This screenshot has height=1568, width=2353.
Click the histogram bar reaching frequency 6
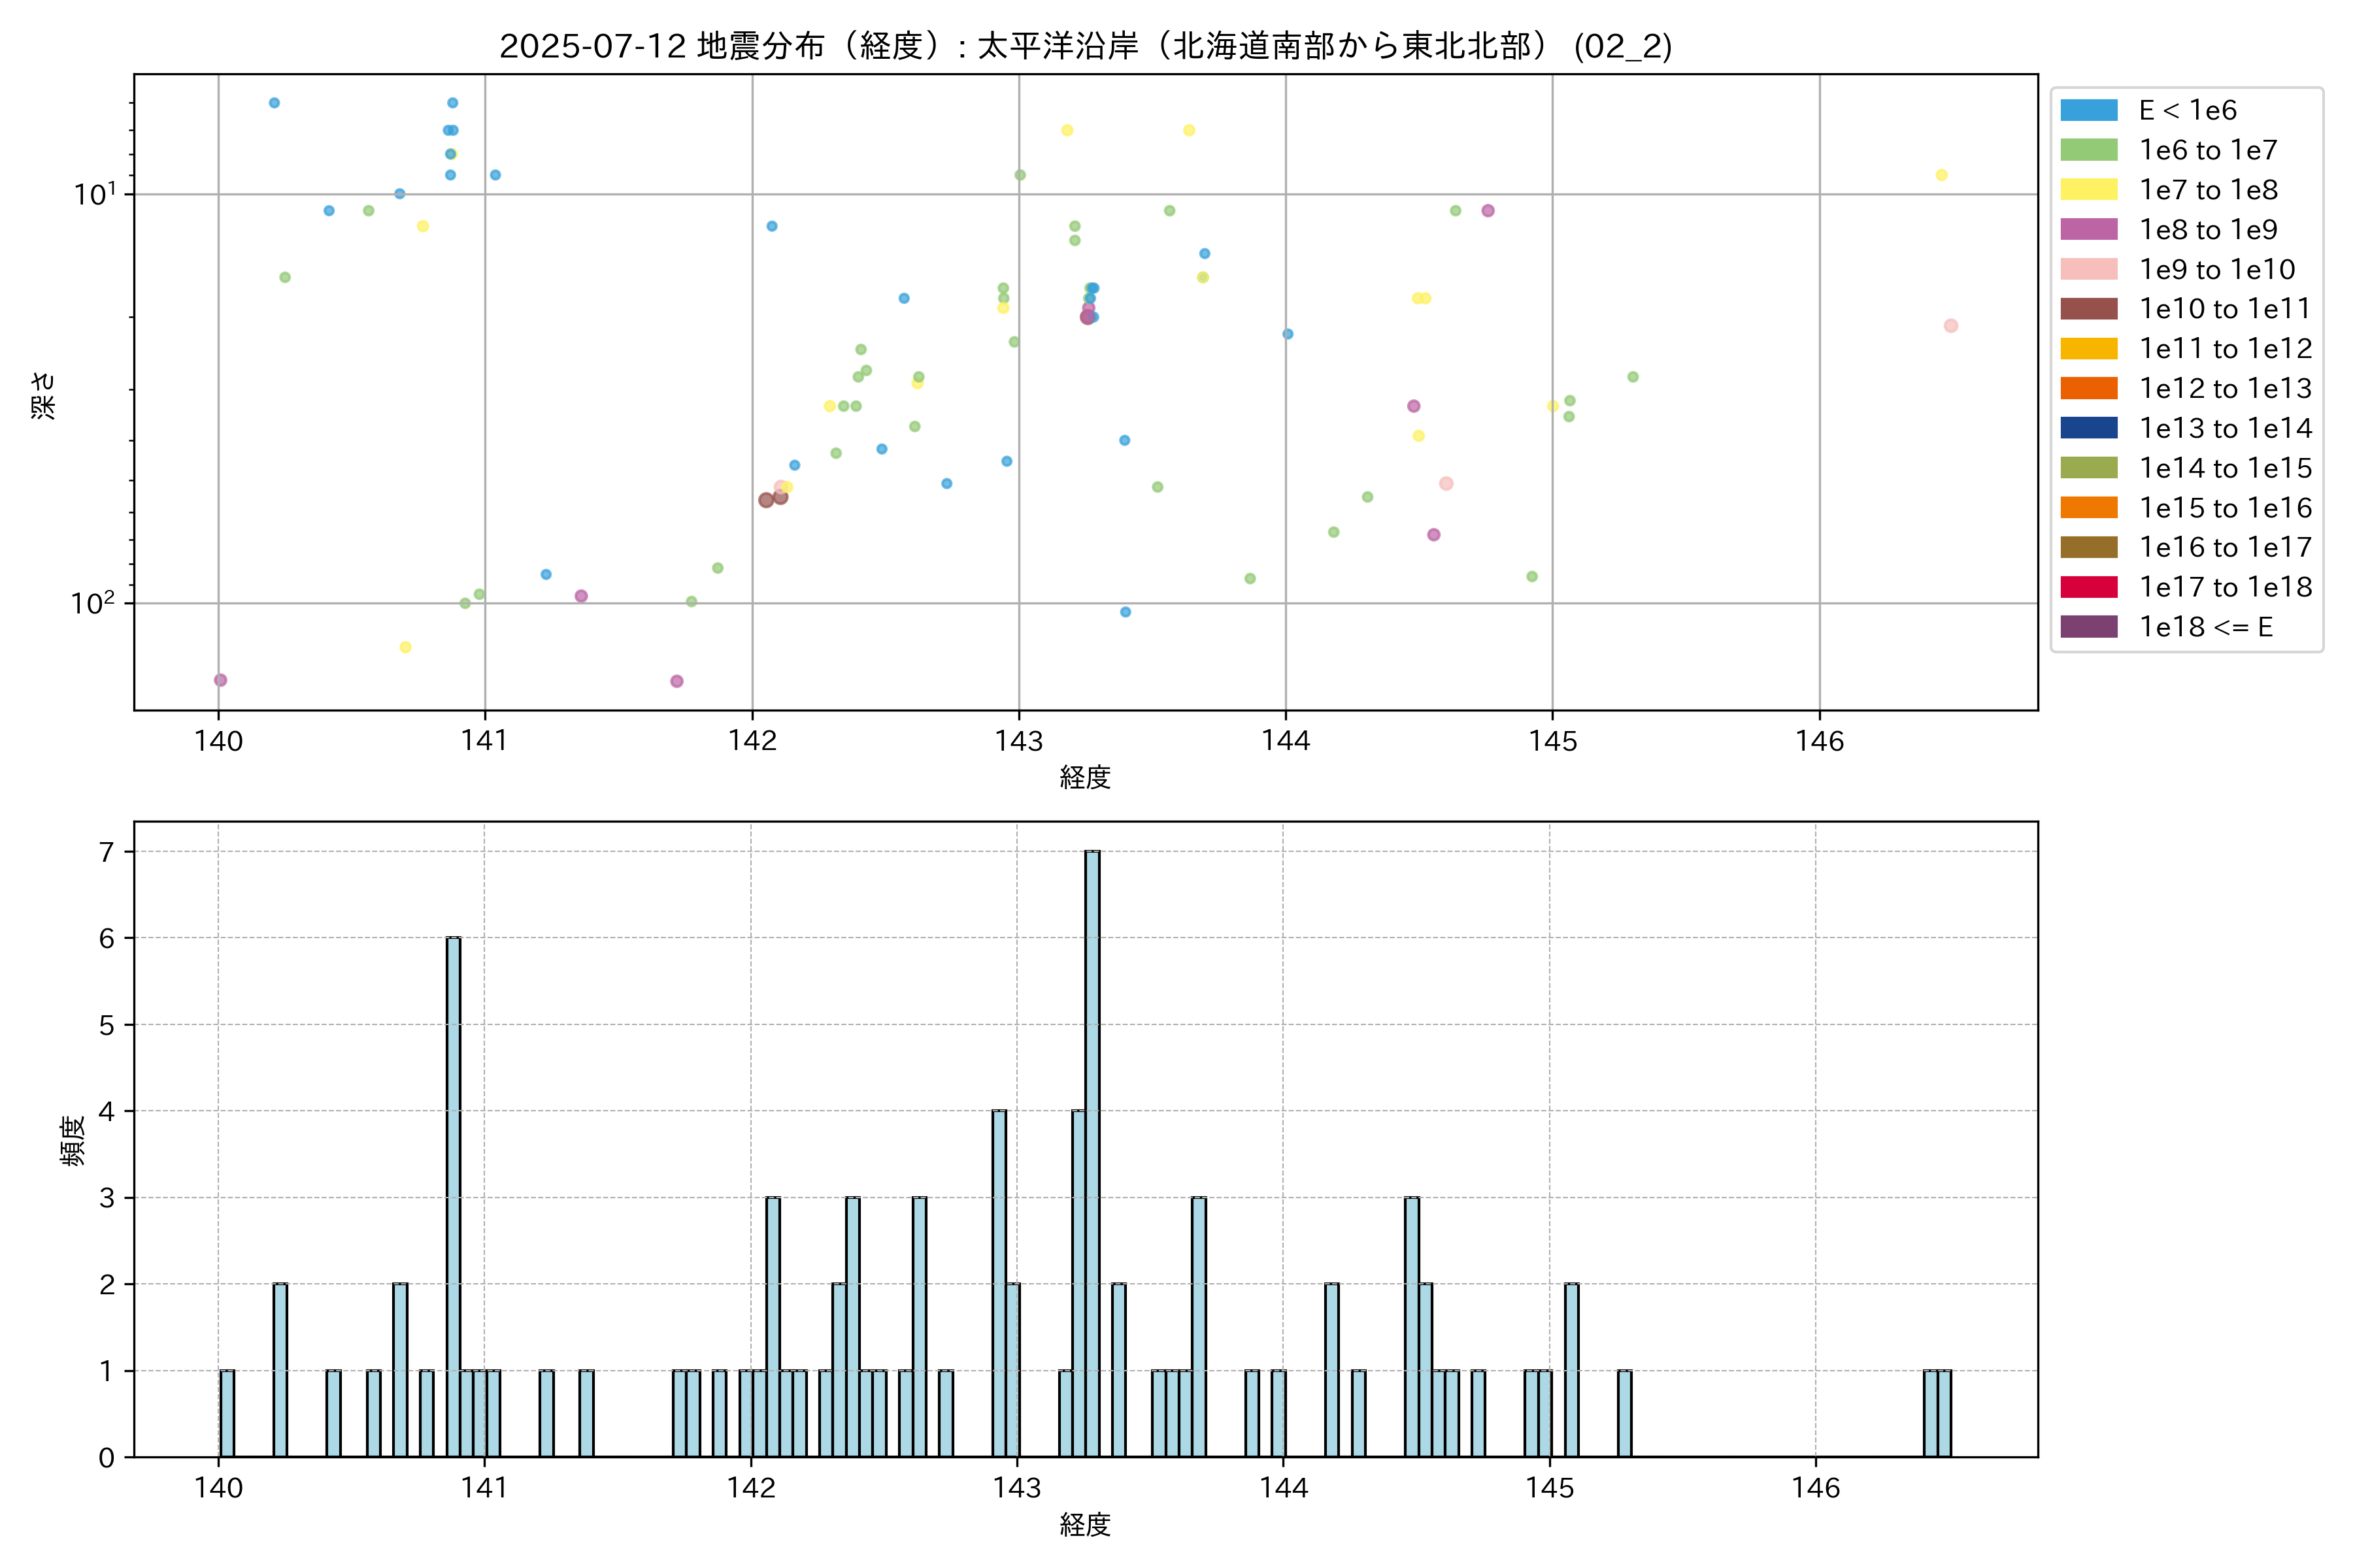453,1196
